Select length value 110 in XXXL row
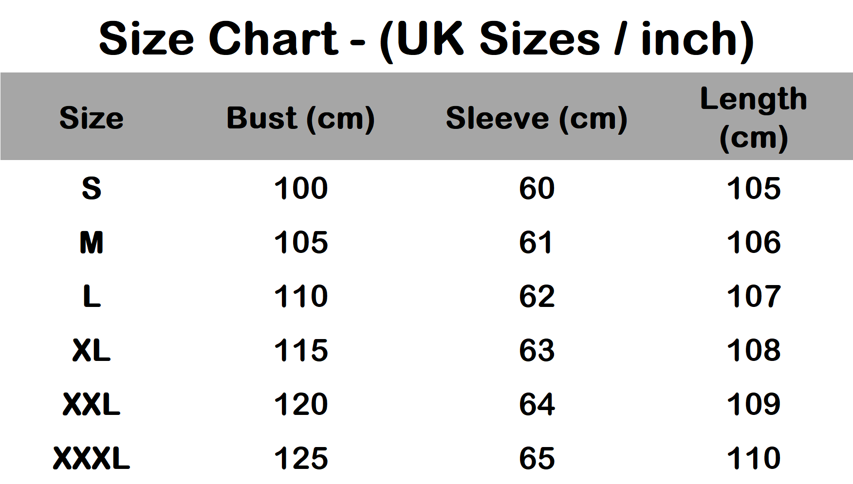853x484 pixels. (753, 458)
